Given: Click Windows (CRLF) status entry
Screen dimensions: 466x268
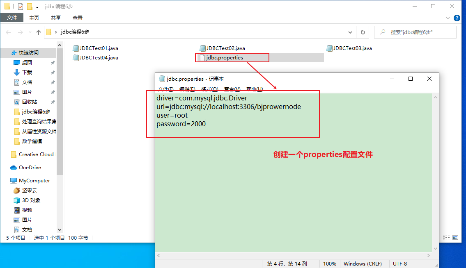Looking at the screenshot, I should [x=363, y=263].
